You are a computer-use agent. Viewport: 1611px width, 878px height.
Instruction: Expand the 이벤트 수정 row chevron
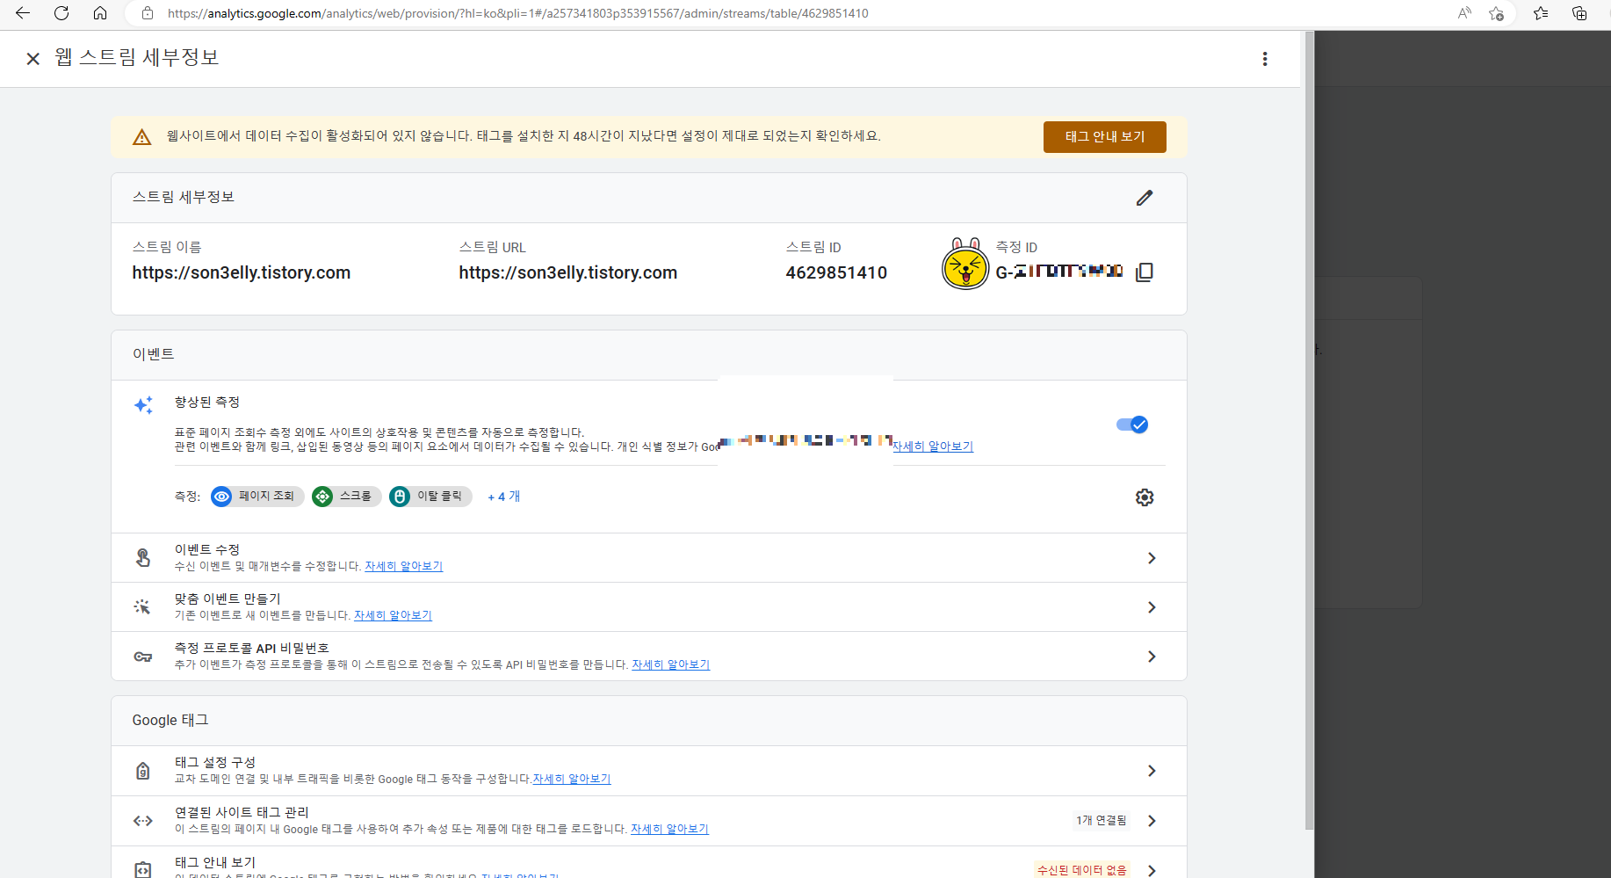[x=1152, y=558]
